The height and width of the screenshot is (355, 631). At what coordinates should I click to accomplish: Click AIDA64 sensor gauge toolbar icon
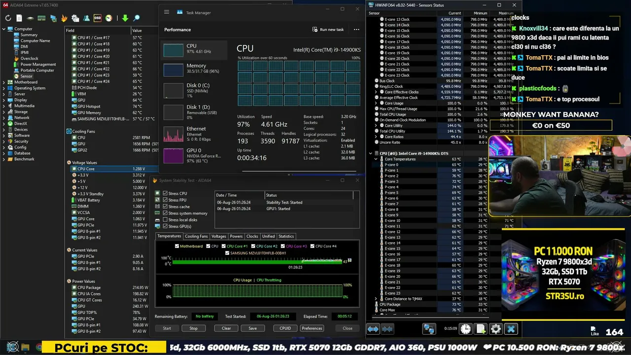click(108, 18)
